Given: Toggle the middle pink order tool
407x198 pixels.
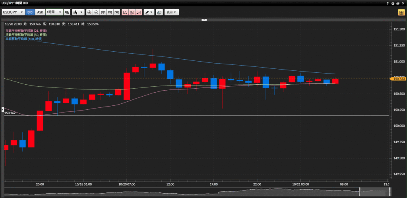Looking at the screenshot, I should coord(132,12).
